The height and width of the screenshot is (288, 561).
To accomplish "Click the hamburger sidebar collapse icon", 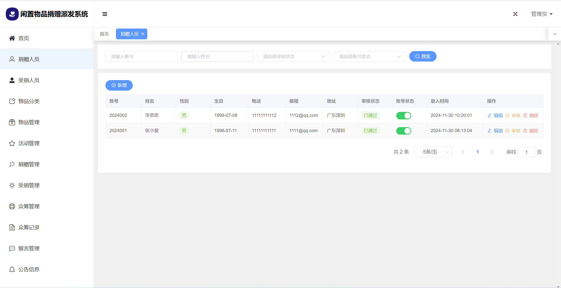I will [x=105, y=14].
